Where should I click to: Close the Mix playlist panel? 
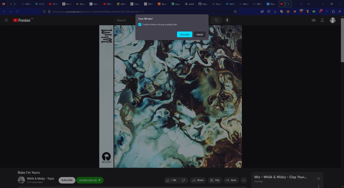click(x=318, y=179)
